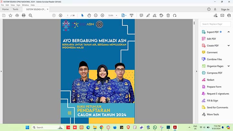The width and height of the screenshot is (233, 131).
Task: Select the hand pan tool
Action: tap(89, 15)
